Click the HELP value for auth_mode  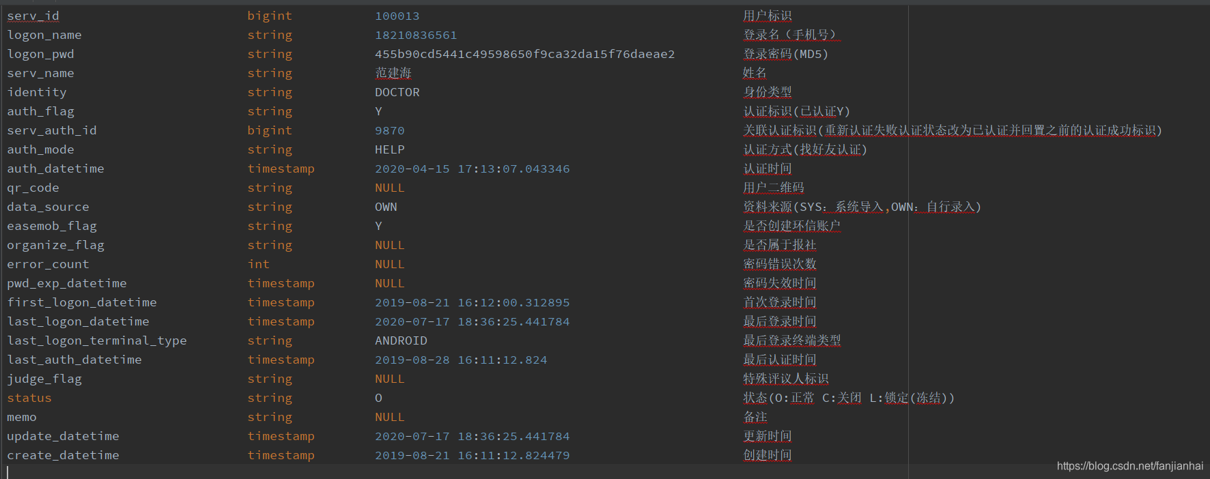(x=389, y=149)
